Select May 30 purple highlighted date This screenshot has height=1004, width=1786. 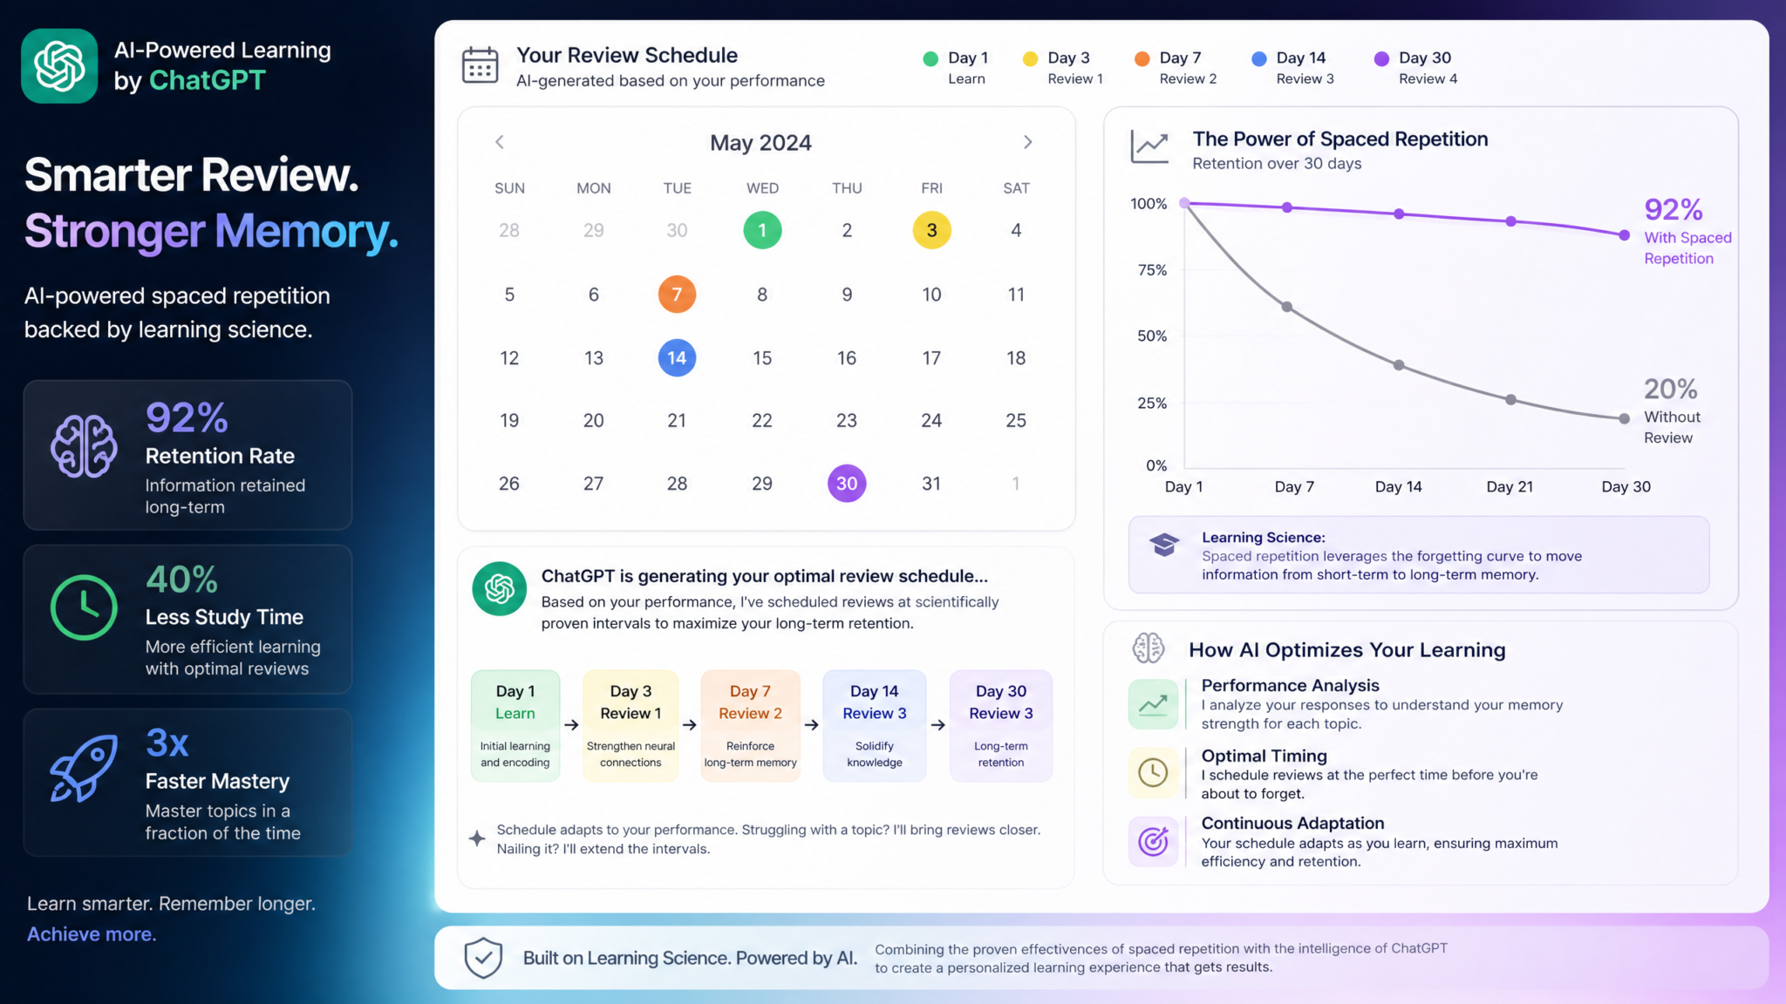(x=847, y=483)
